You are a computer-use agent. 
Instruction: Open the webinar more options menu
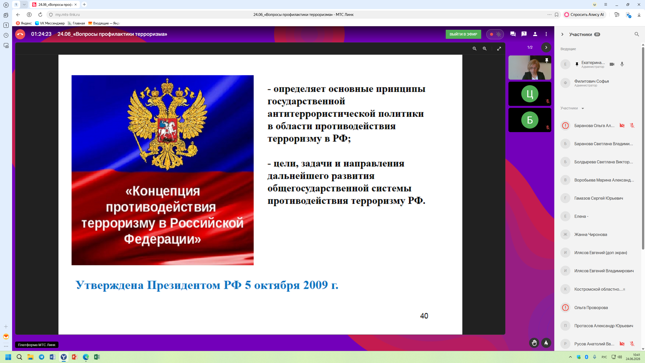546,34
